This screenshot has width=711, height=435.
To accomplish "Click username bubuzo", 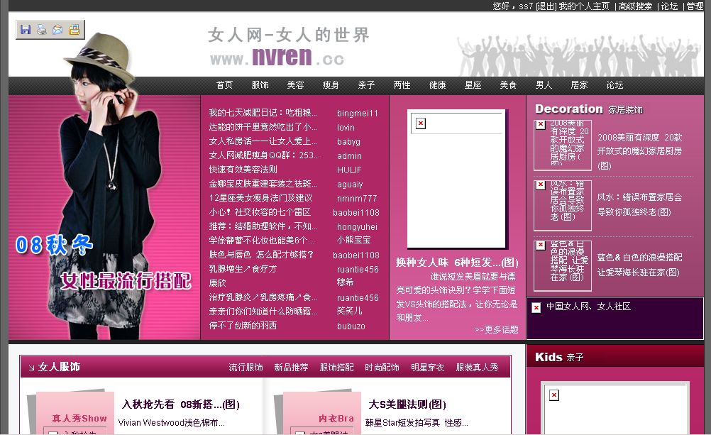I will [x=351, y=326].
